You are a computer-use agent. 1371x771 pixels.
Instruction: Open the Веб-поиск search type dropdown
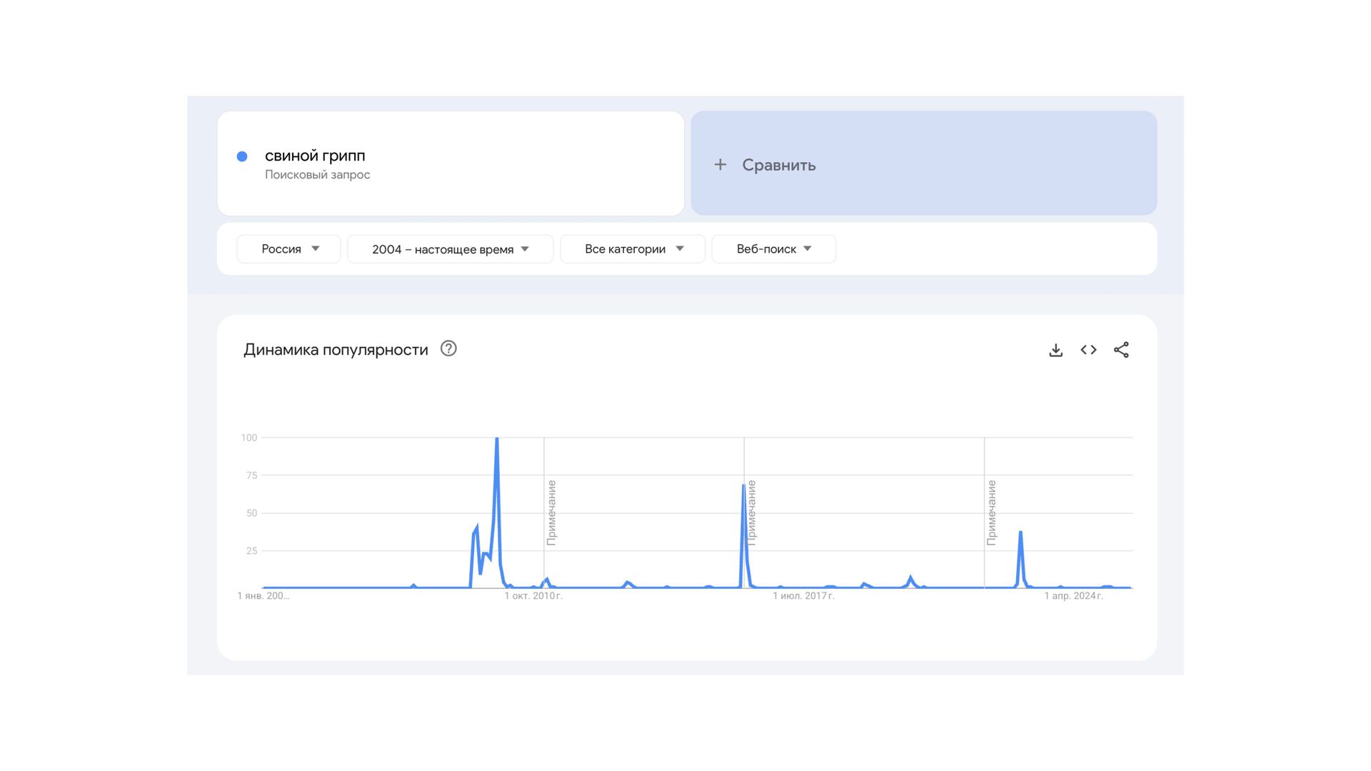tap(773, 249)
